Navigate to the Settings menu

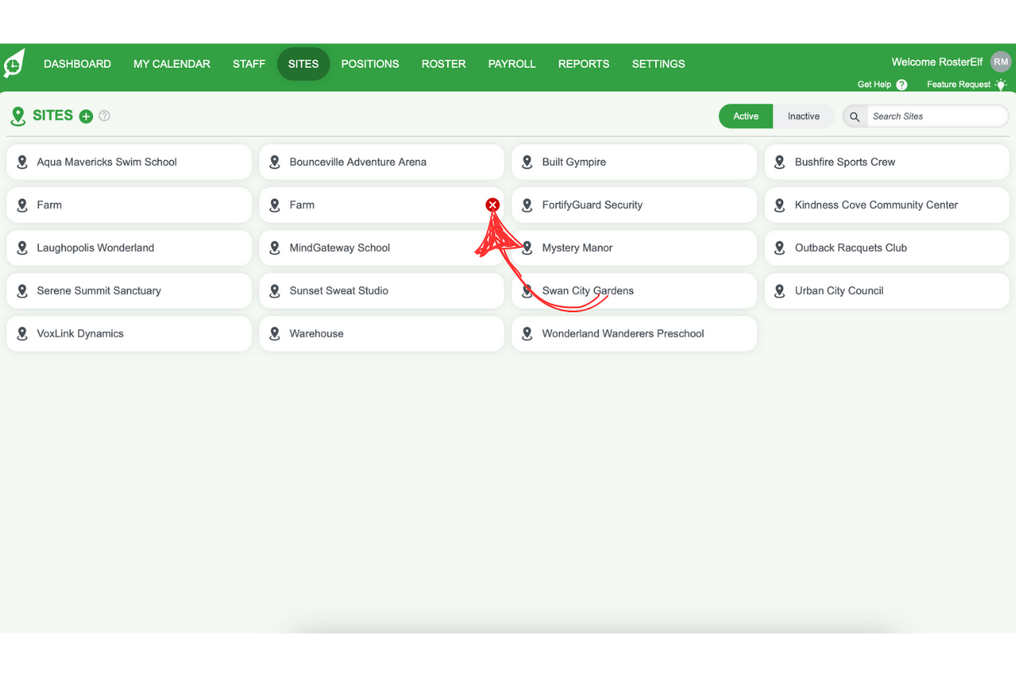pyautogui.click(x=658, y=64)
